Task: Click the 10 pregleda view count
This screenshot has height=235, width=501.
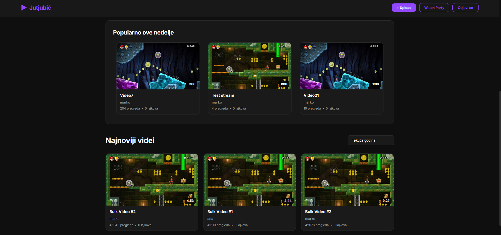Action: (312, 108)
